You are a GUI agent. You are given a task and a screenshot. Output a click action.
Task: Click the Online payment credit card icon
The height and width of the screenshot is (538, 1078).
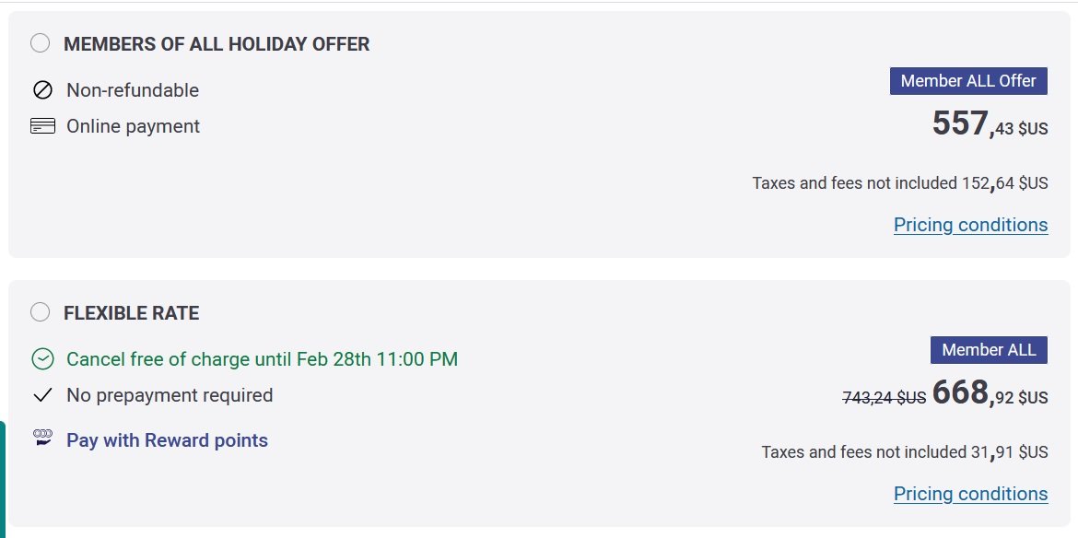tap(42, 126)
